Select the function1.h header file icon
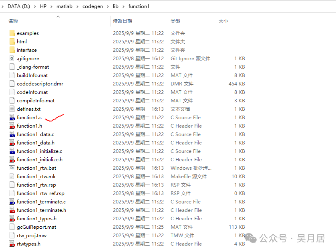The width and height of the screenshot is (336, 252). (12, 126)
